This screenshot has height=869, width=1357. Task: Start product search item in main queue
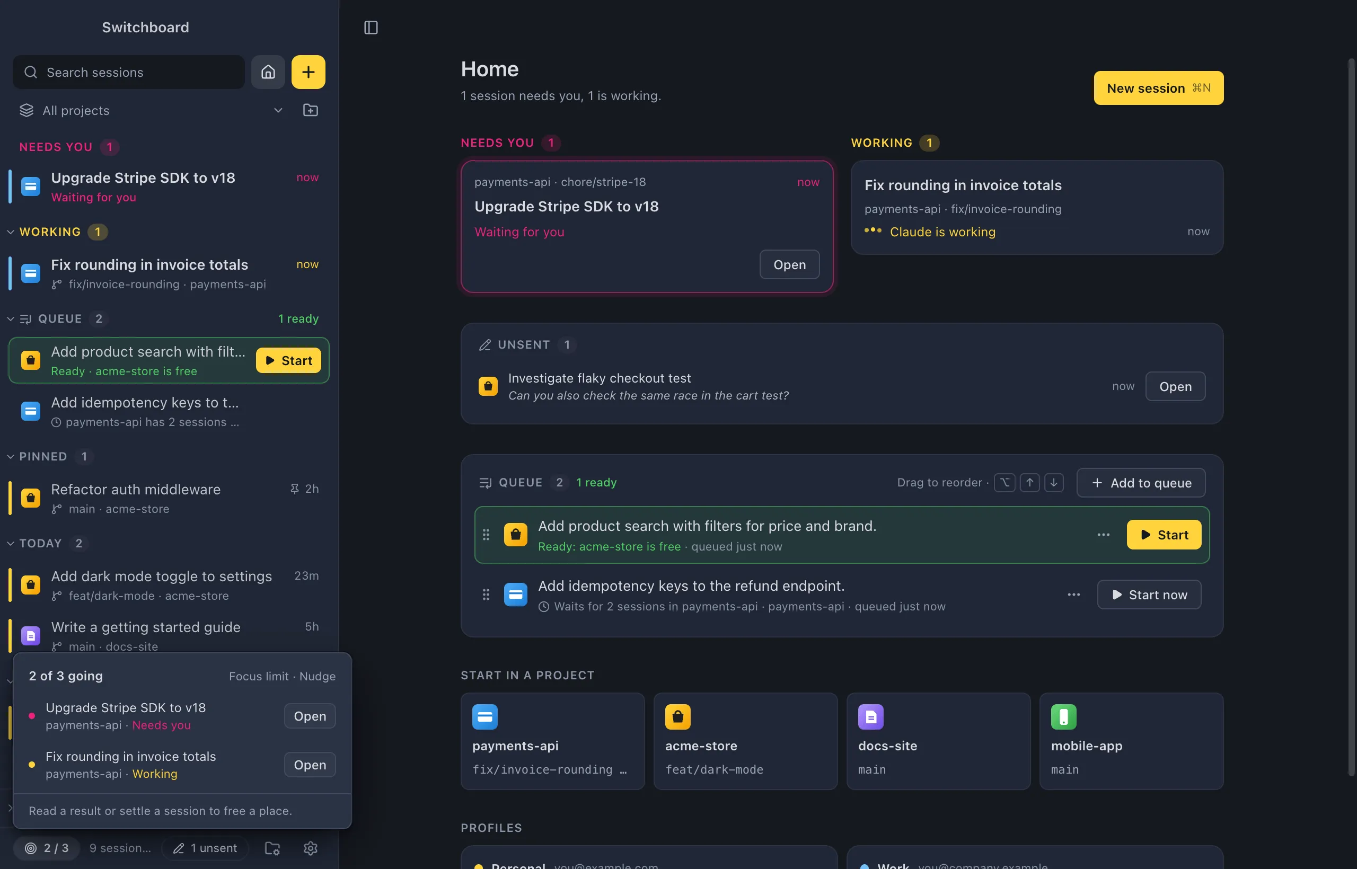coord(1164,534)
